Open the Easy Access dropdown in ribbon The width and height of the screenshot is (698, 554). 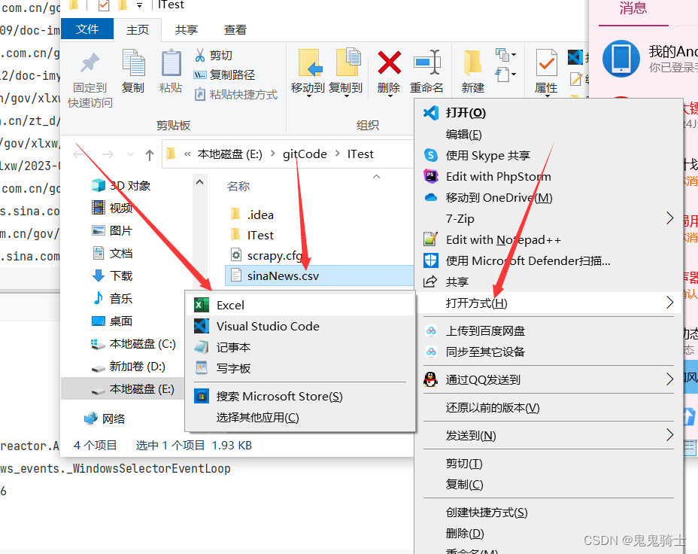505,75
